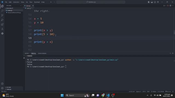Open the File menu

tap(6, 2)
